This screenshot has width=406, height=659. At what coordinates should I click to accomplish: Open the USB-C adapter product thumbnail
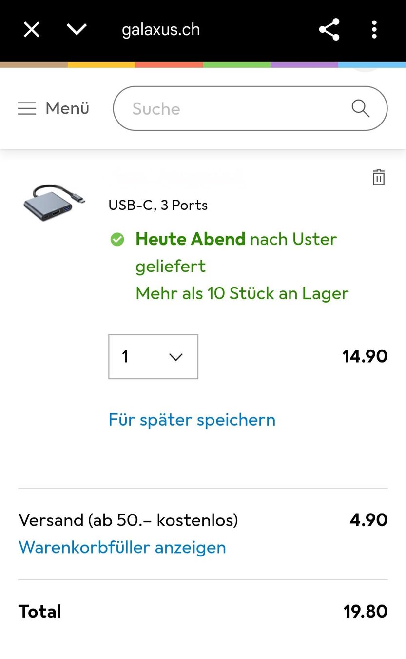coord(53,202)
